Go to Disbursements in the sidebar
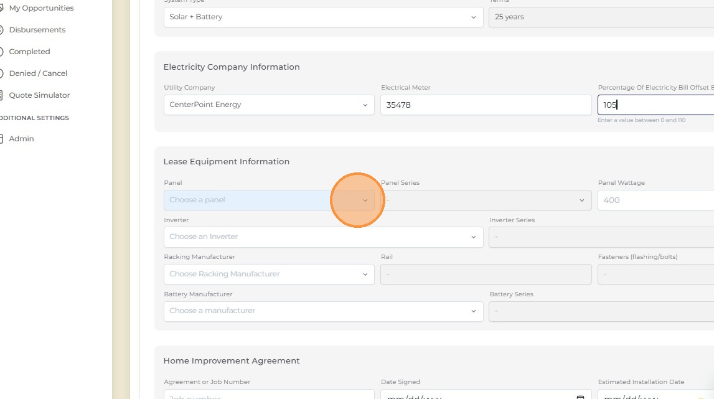This screenshot has width=714, height=399. pyautogui.click(x=37, y=30)
